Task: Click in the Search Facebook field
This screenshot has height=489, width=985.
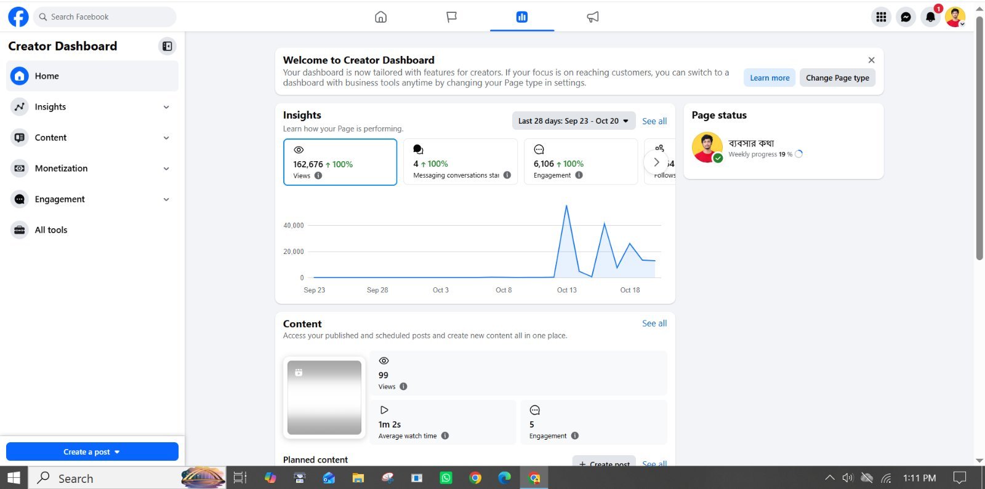Action: 105,17
